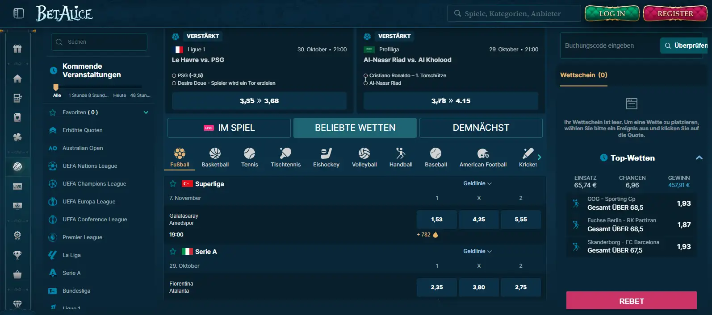Pick Atalanta away win odds 2,75

tap(521, 287)
